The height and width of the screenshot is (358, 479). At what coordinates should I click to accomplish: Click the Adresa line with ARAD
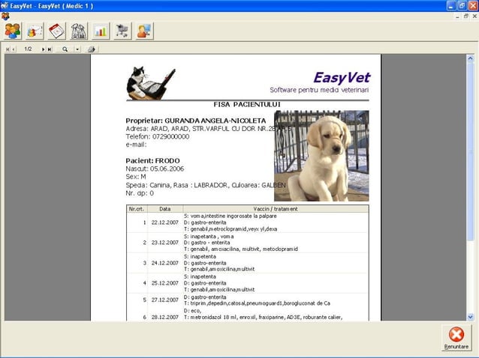pos(209,129)
